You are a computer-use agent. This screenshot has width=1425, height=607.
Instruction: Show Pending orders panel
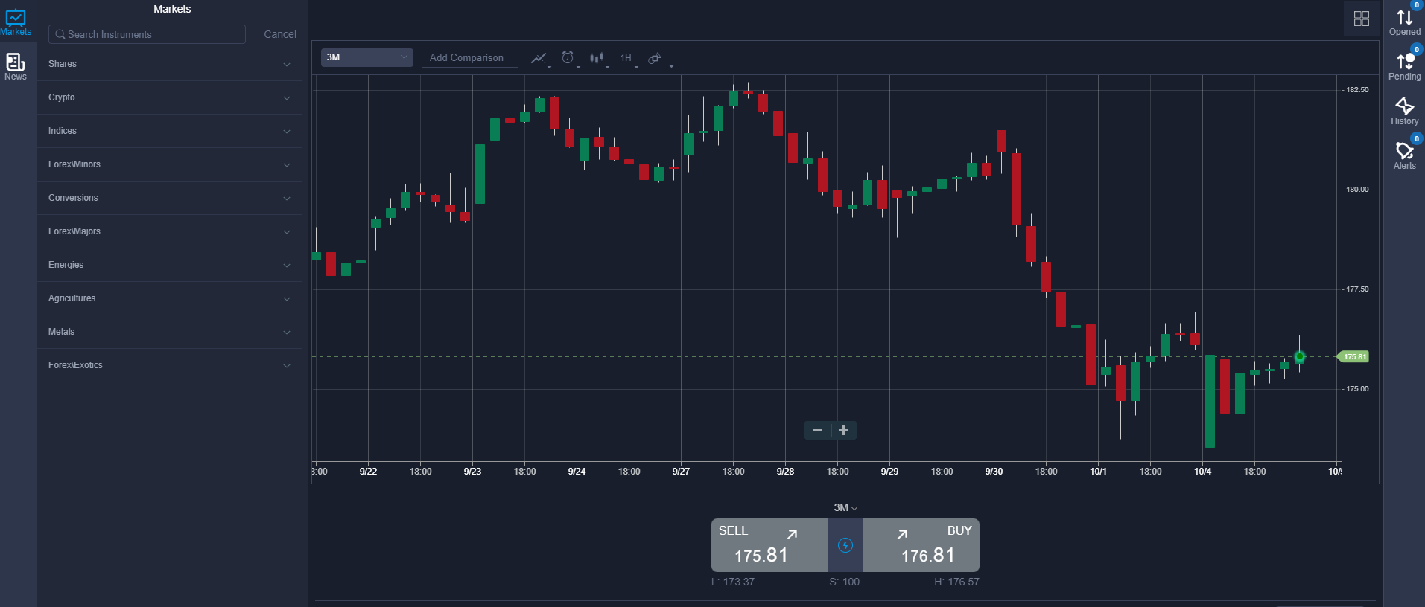(x=1404, y=67)
